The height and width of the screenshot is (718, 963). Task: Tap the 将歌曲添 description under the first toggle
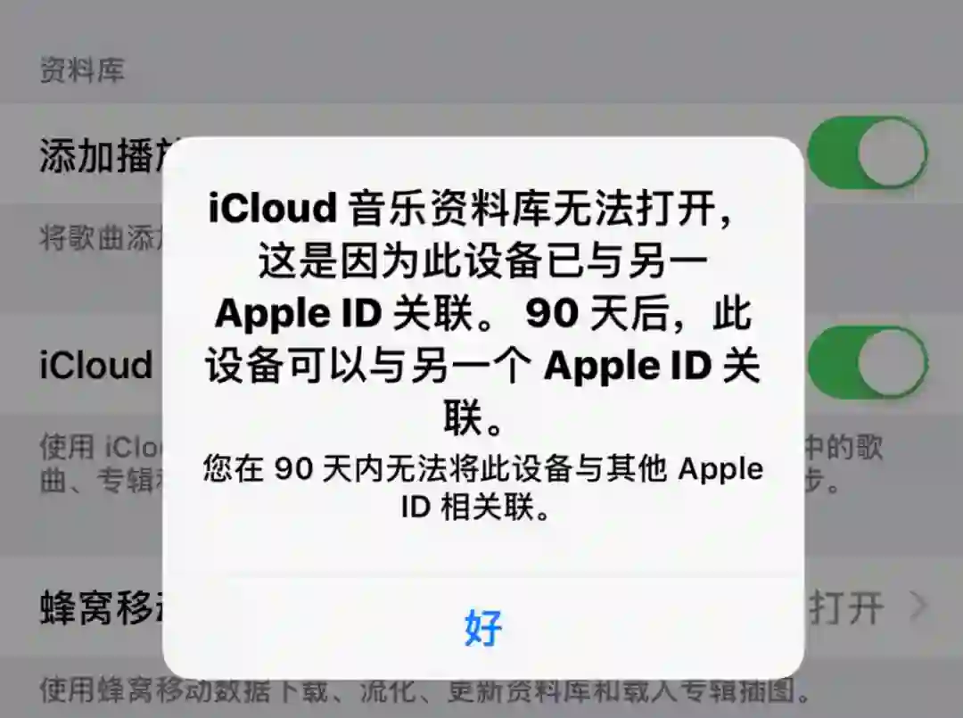coord(102,237)
